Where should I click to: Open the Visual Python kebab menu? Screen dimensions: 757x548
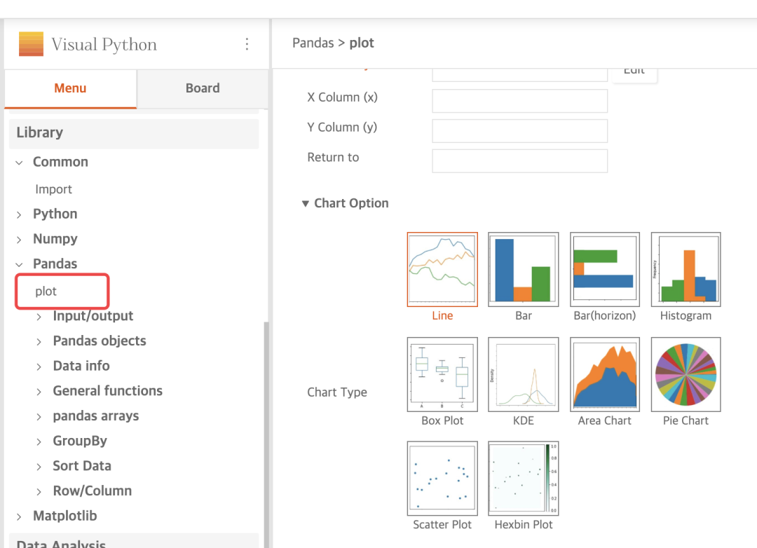coord(247,43)
